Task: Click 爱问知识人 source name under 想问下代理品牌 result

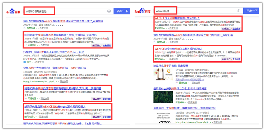Action: [x=30, y=117]
